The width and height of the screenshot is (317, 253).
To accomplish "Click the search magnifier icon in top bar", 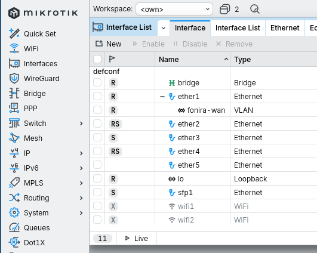I will [x=255, y=10].
